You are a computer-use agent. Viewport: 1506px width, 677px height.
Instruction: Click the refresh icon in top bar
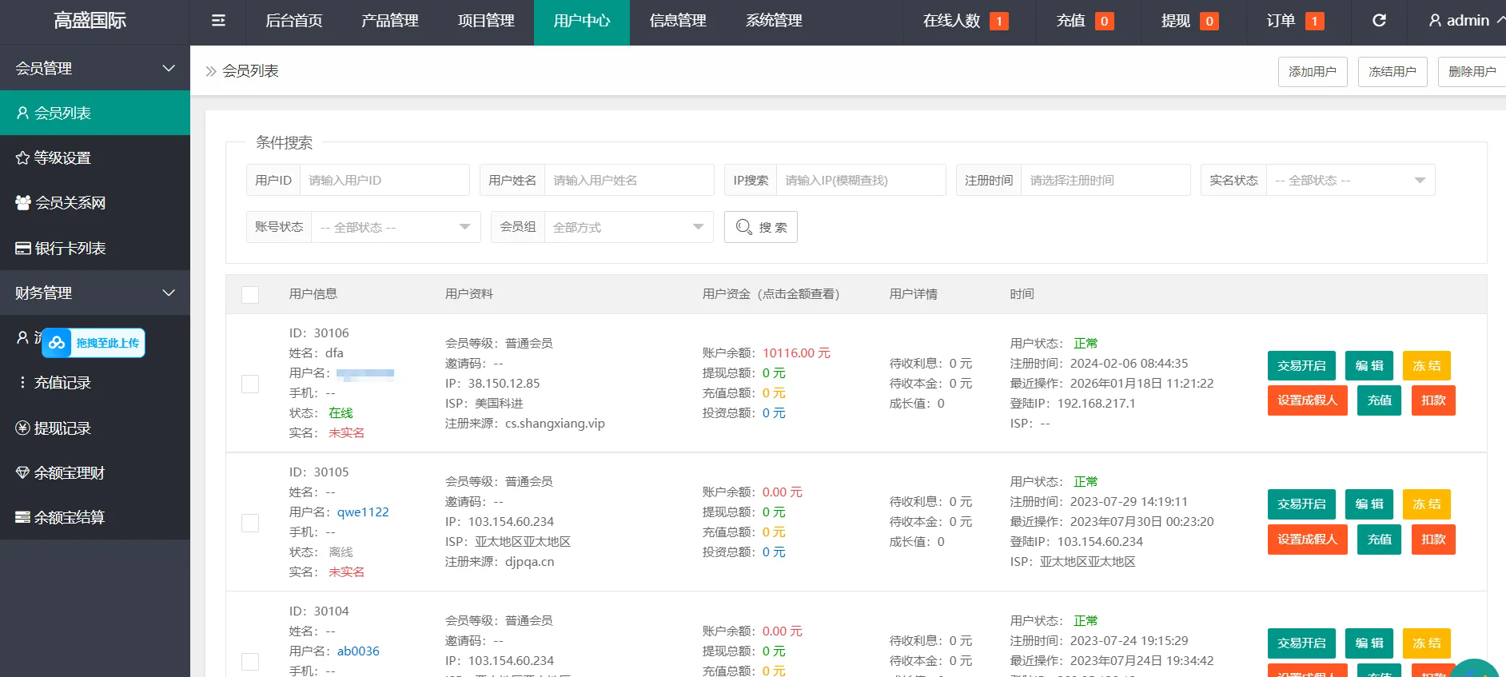(1379, 21)
